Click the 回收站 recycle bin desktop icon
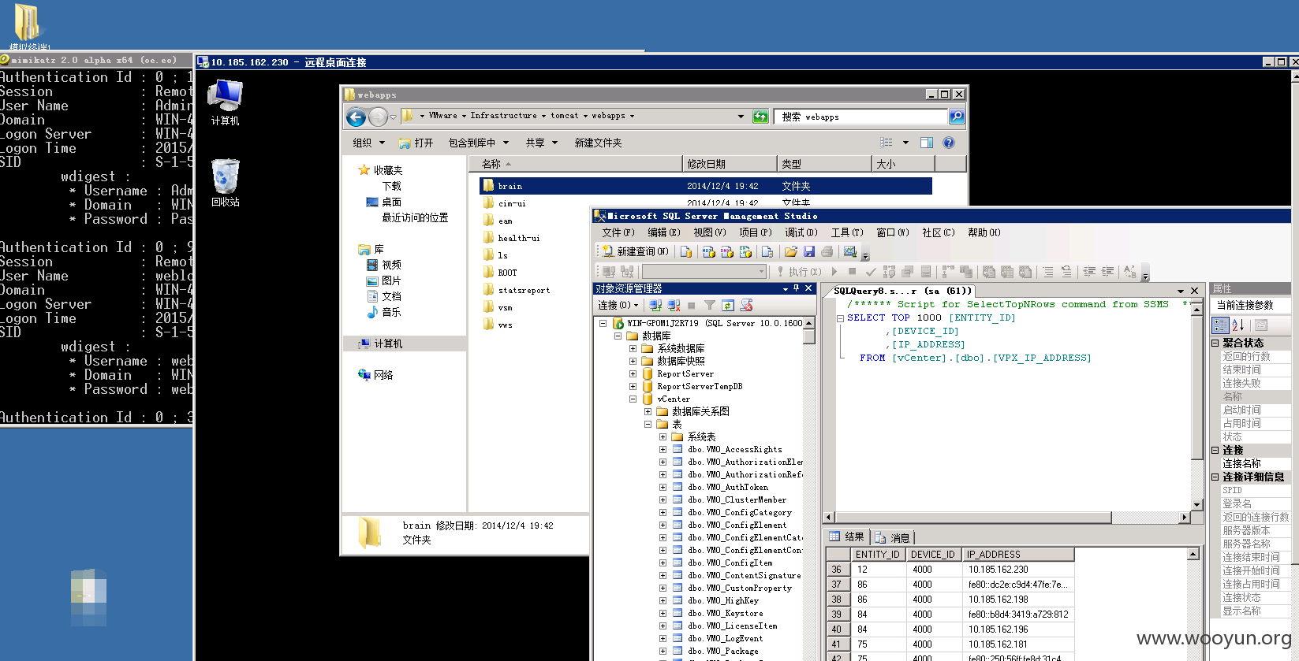 (225, 183)
